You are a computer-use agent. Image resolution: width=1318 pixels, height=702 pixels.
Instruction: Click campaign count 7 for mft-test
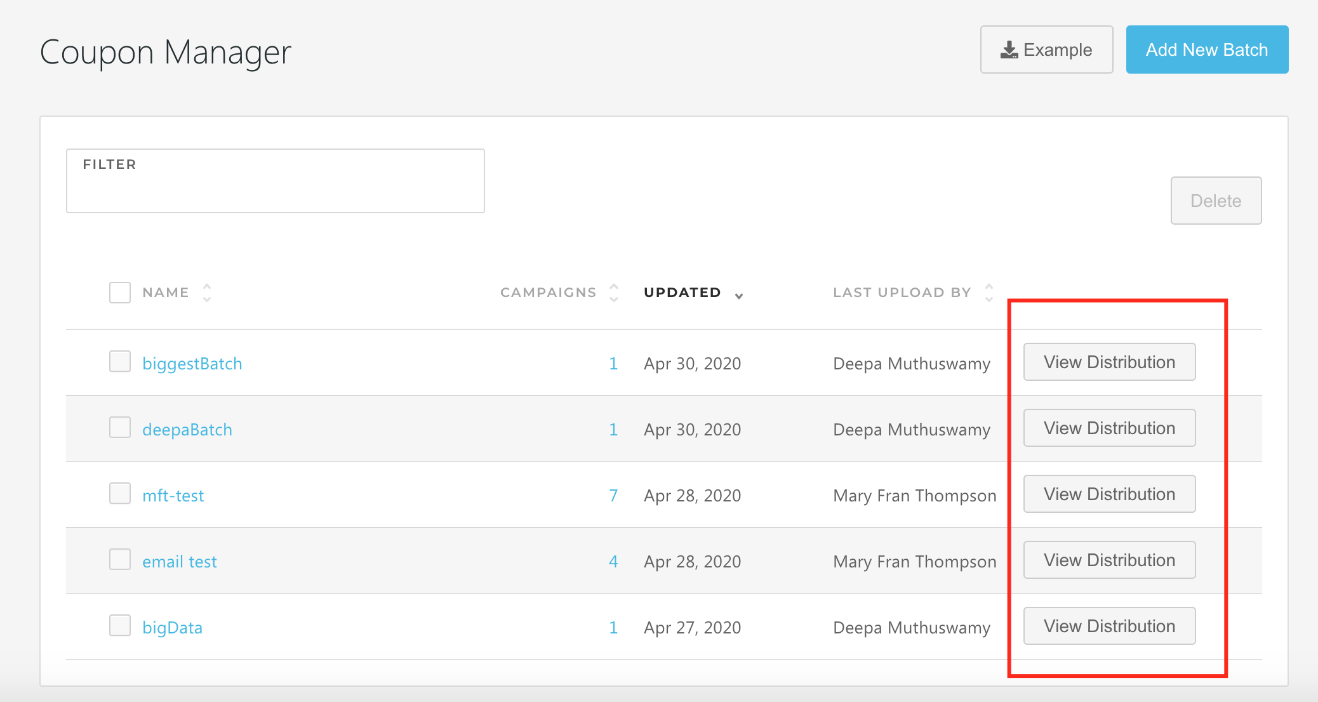[613, 496]
